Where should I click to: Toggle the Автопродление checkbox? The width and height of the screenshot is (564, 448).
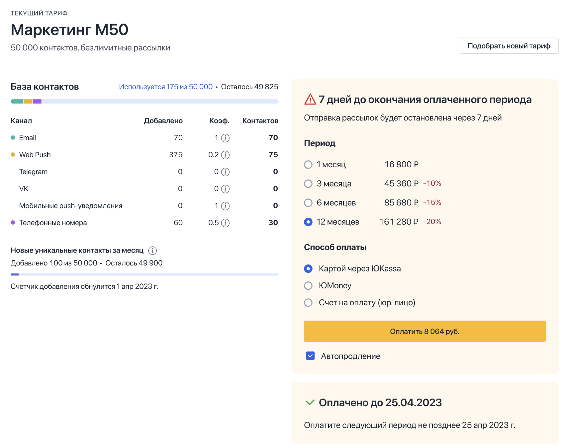coord(310,356)
